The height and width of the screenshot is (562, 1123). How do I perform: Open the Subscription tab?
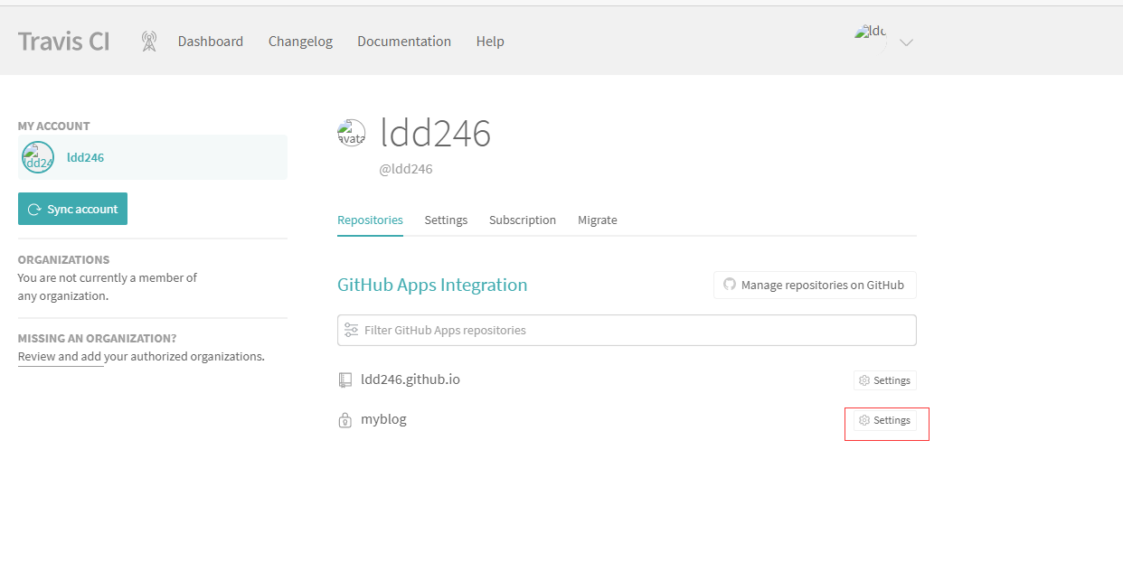pos(523,220)
